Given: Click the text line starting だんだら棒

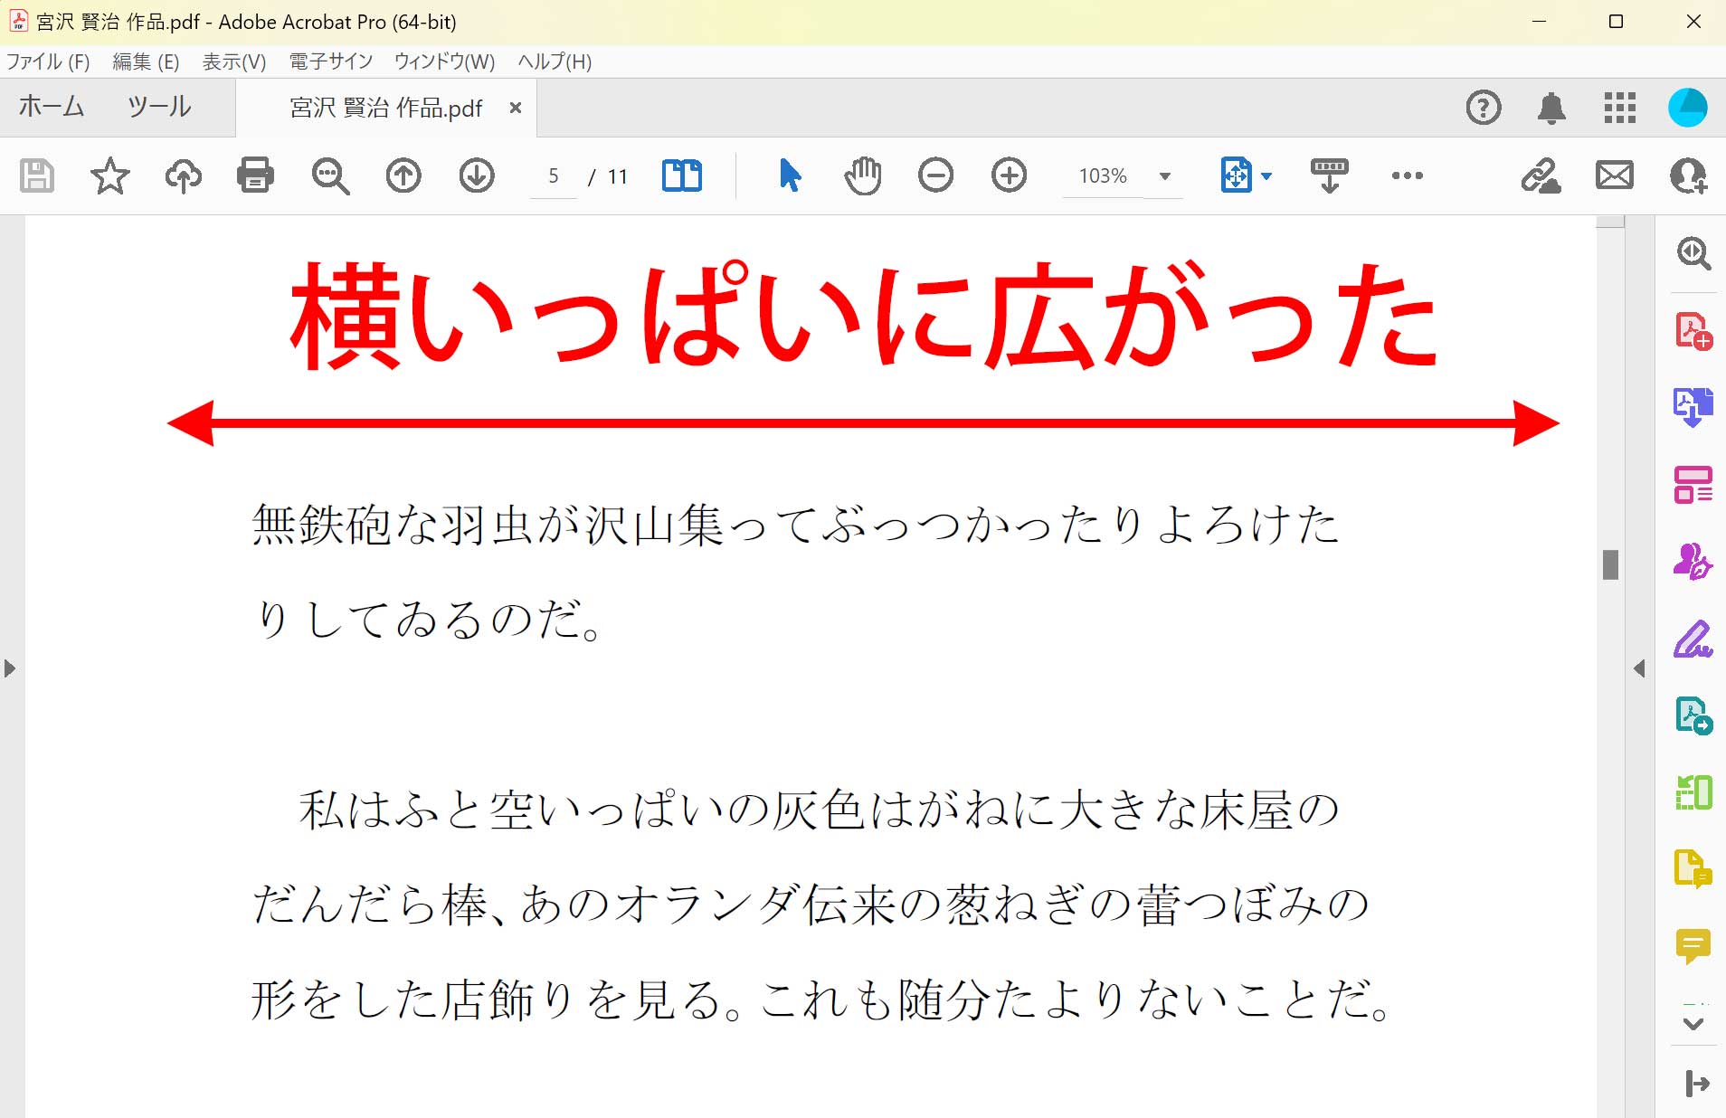Looking at the screenshot, I should [811, 905].
